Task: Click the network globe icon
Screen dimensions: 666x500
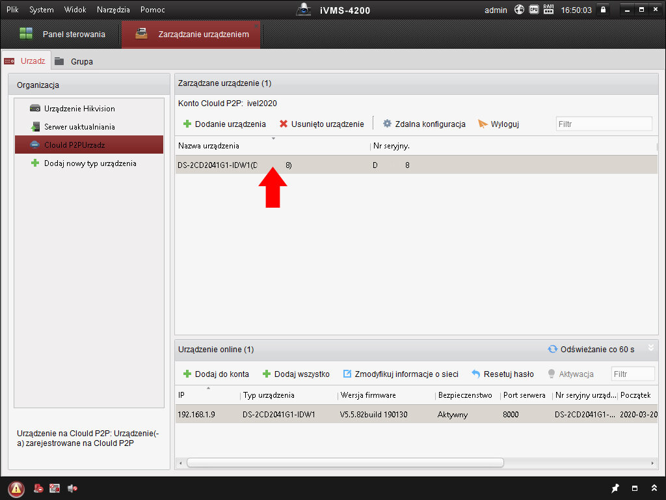Action: click(x=519, y=10)
